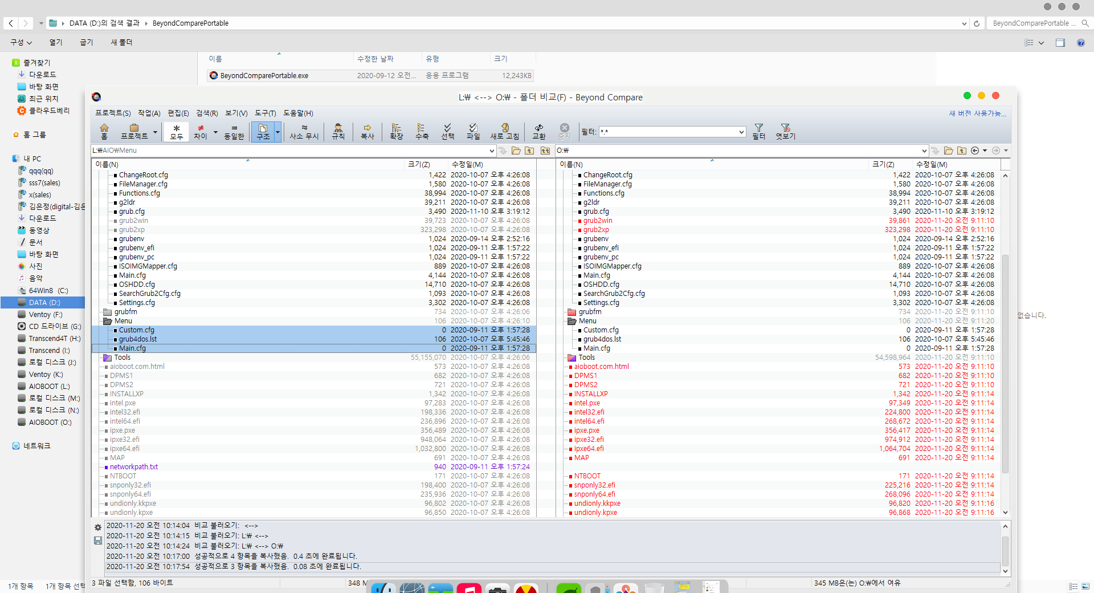Go back in the Explorer window
Image resolution: width=1094 pixels, height=593 pixels.
(11, 23)
